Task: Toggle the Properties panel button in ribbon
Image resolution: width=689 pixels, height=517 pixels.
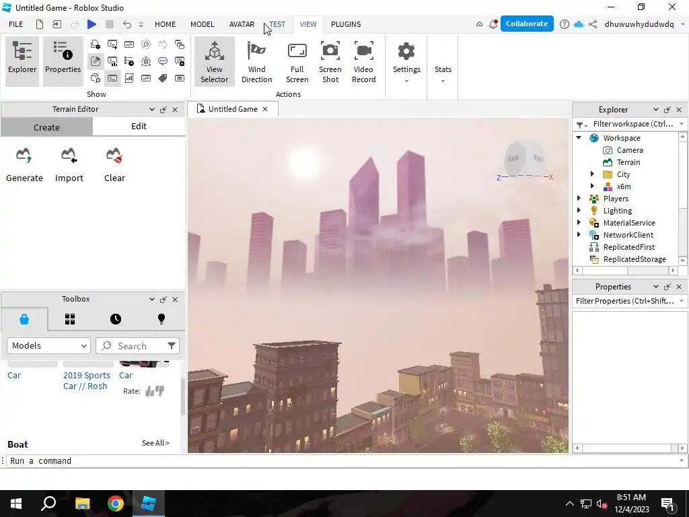Action: [63, 61]
